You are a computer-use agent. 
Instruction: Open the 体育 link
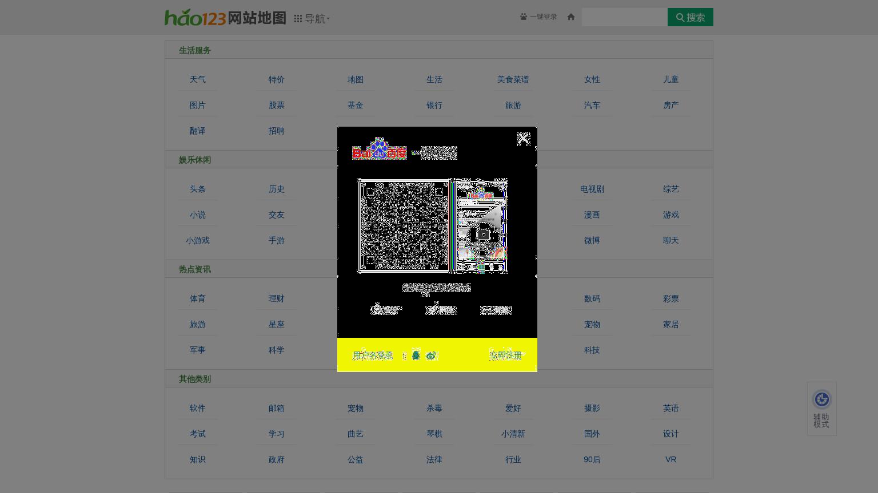(x=198, y=299)
